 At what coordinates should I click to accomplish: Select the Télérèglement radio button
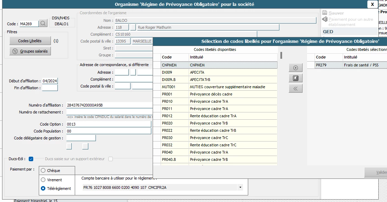click(x=43, y=189)
